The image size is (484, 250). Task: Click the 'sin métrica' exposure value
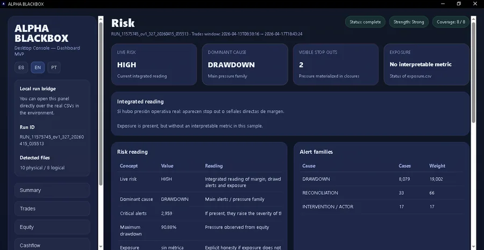click(172, 247)
